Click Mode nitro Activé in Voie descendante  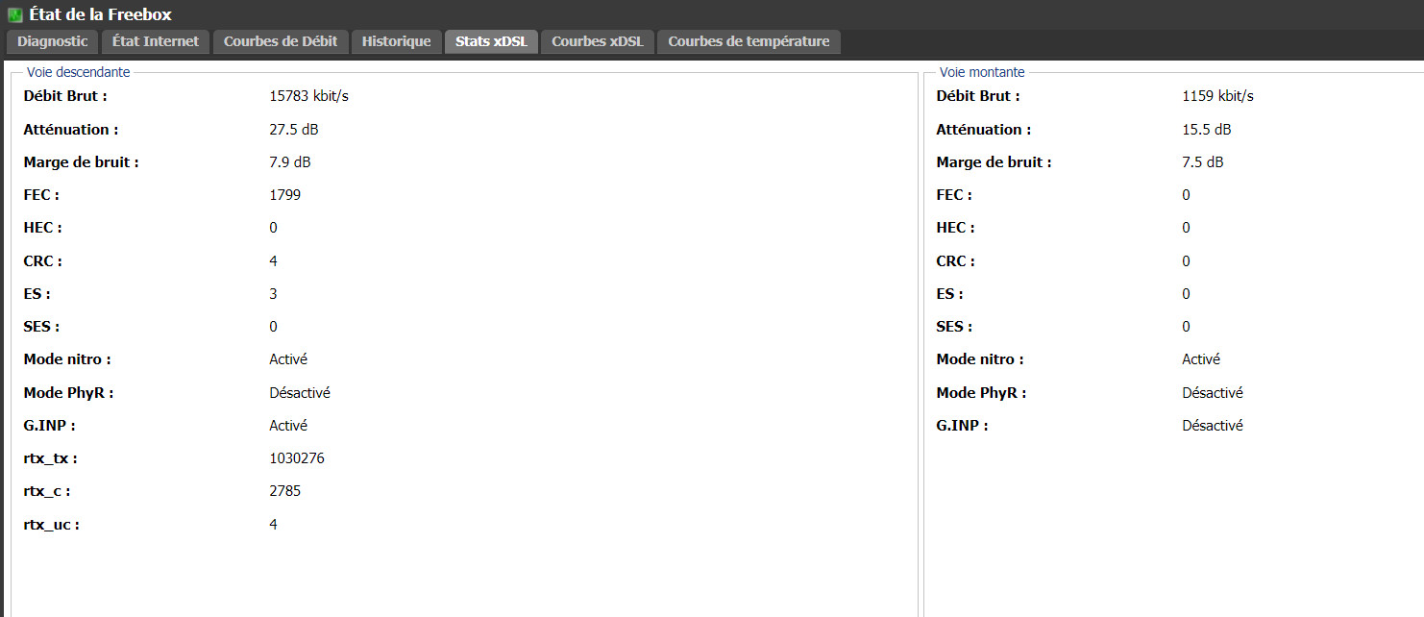[x=288, y=359]
